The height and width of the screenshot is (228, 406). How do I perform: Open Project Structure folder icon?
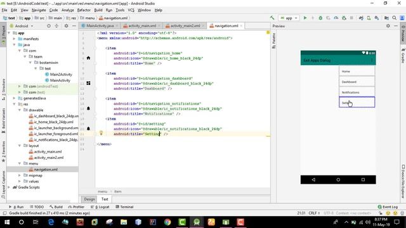point(386,18)
